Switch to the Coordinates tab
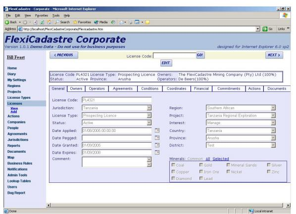Screen dimensions: 296x214 [177, 88]
